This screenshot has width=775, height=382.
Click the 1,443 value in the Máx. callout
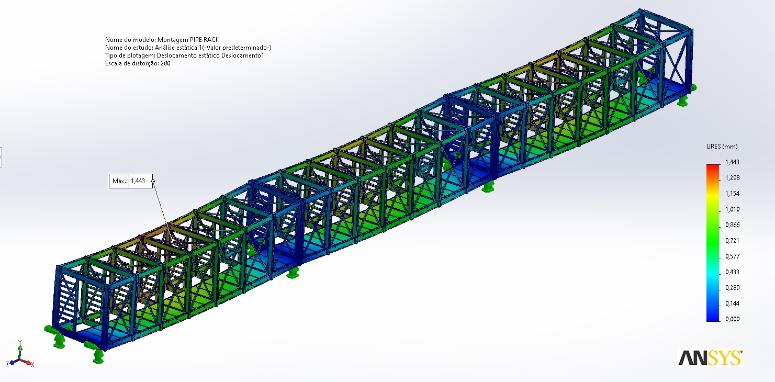(138, 181)
